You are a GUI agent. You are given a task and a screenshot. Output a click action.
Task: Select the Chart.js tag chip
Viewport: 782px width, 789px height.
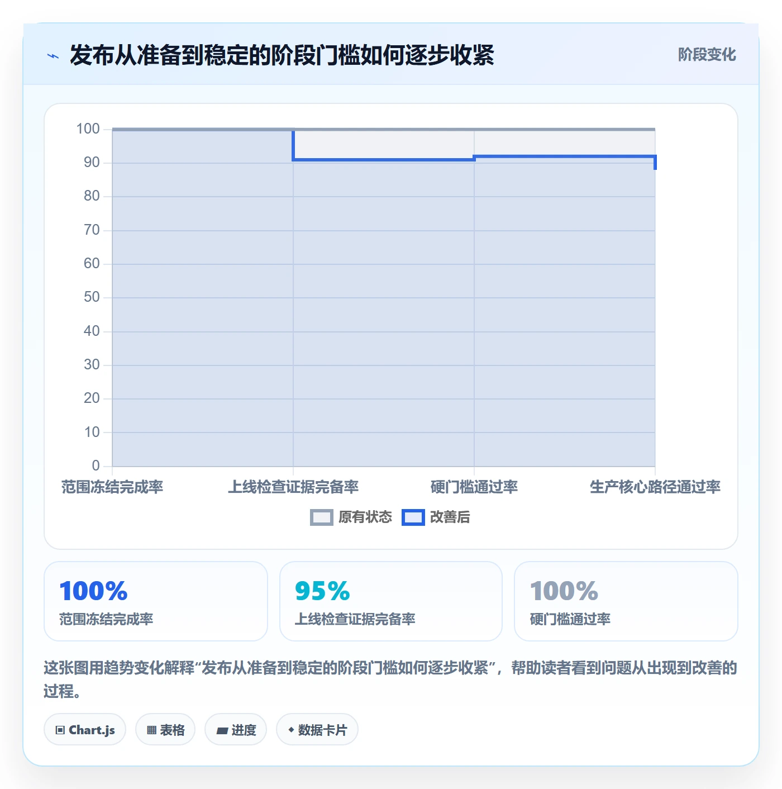(x=85, y=730)
